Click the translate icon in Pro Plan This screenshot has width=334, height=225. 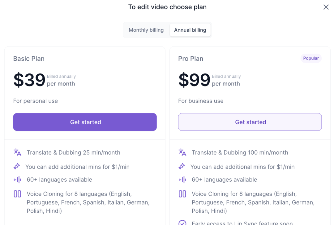182,152
